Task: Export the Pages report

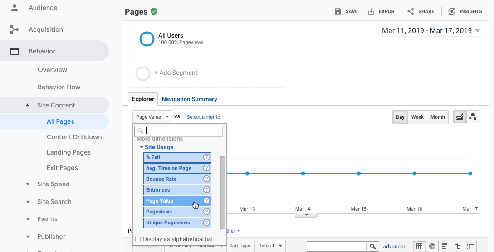Action: coord(382,11)
